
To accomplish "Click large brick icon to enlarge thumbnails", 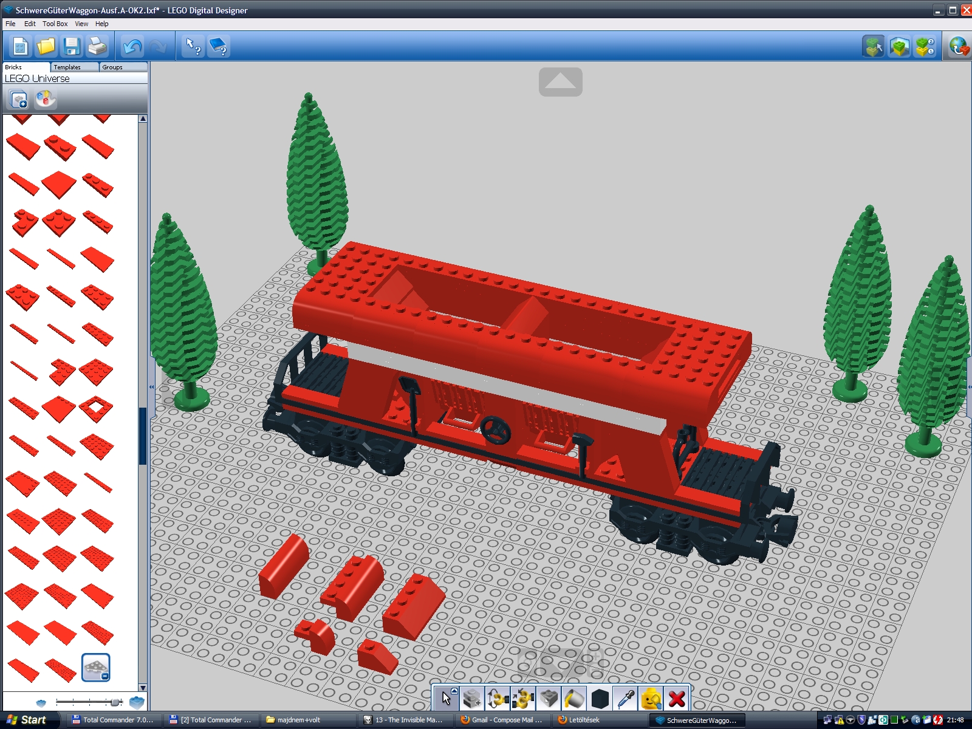I will point(137,702).
